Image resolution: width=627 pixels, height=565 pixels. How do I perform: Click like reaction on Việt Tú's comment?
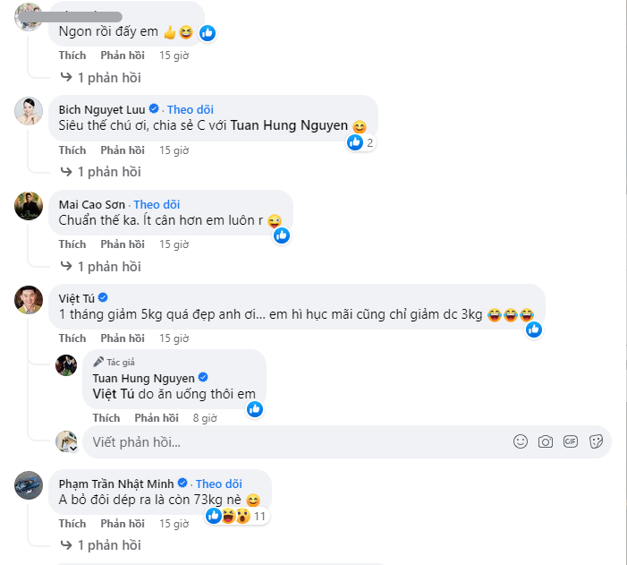(534, 329)
